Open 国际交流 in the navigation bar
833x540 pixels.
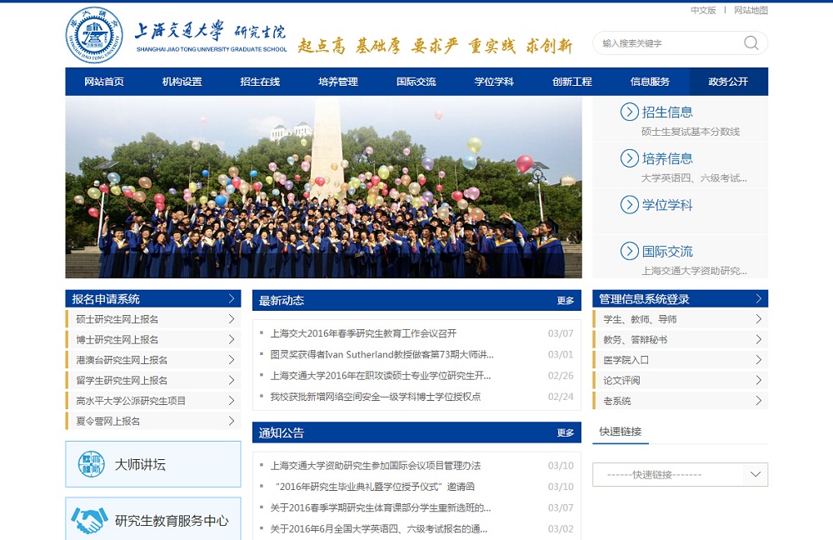tap(416, 82)
